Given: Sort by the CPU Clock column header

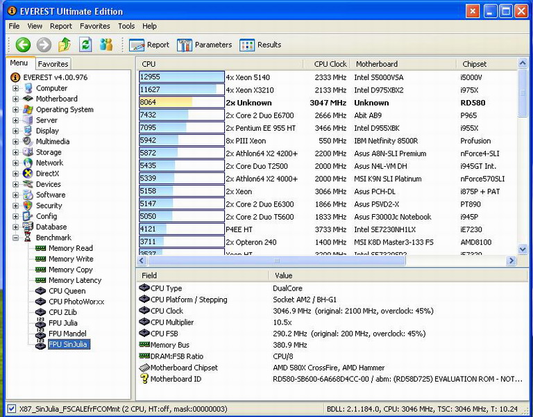Looking at the screenshot, I should pos(325,64).
